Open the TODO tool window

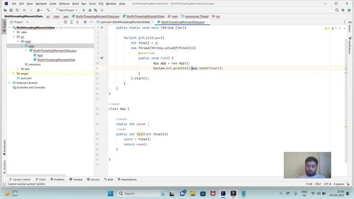coord(40,179)
